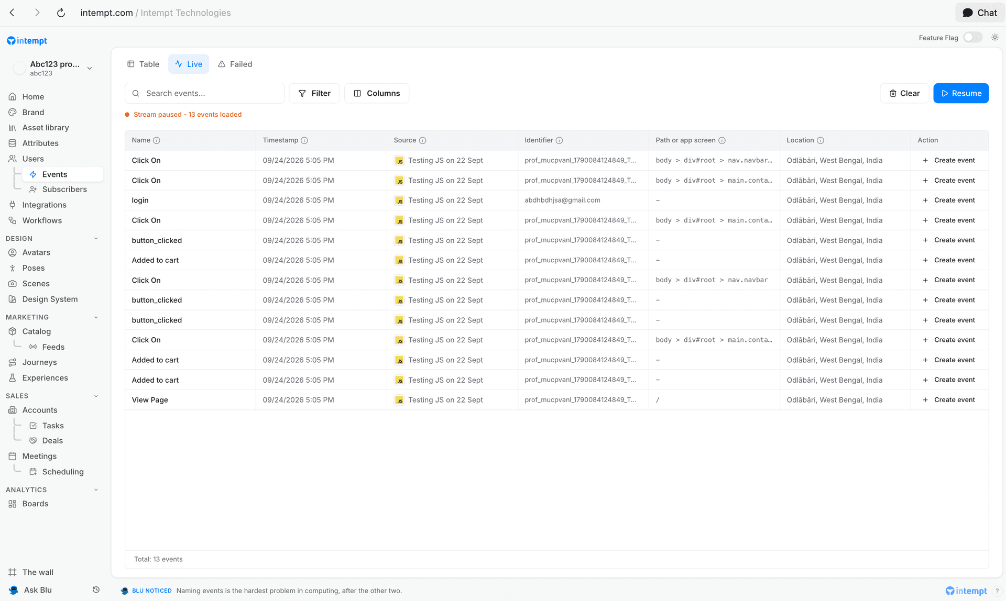Viewport: 1006px width, 601px height.
Task: Click the abdhbdhjsa@gmail.com identifier
Action: tap(562, 201)
